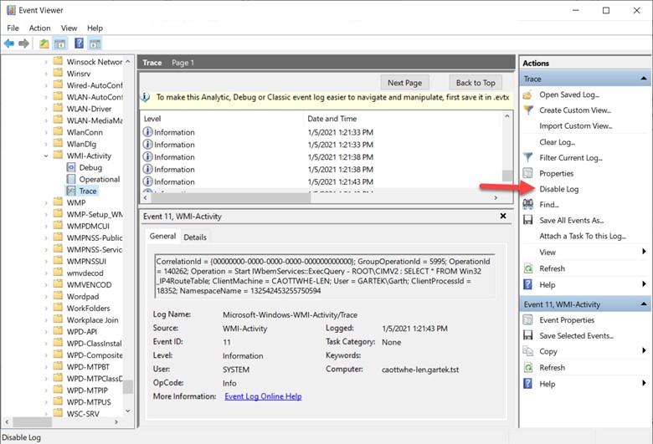Click the Event Properties icon
Image resolution: width=653 pixels, height=444 pixels.
click(527, 320)
